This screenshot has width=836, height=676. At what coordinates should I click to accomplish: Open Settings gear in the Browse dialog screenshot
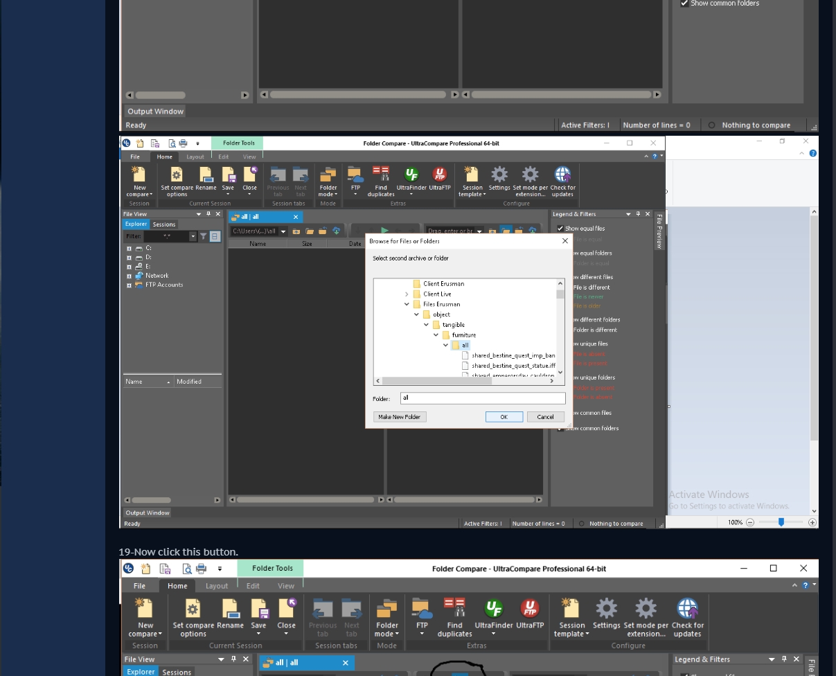[x=499, y=179]
